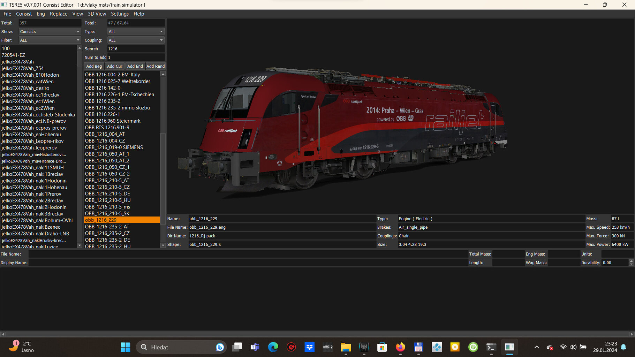Switch to Firefox on the taskbar
This screenshot has width=635, height=357.
pyautogui.click(x=400, y=347)
